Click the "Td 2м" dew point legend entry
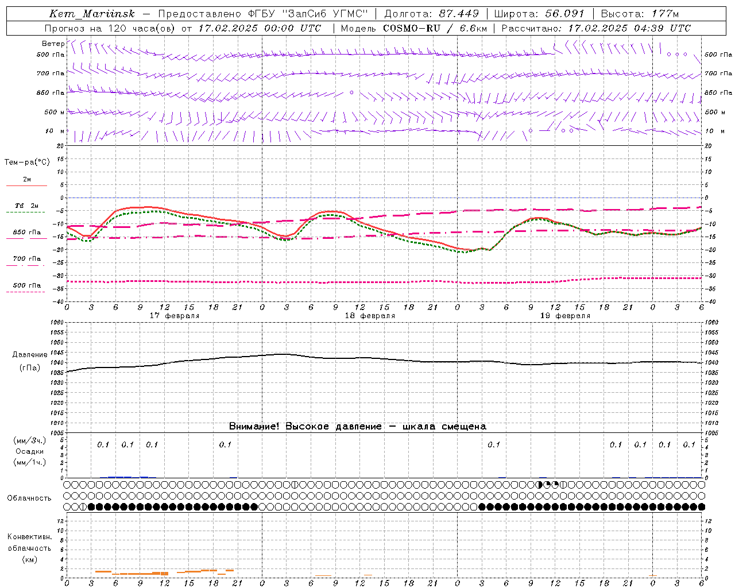The image size is (735, 588). click(x=26, y=206)
